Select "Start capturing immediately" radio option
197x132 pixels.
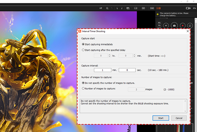[83, 44]
